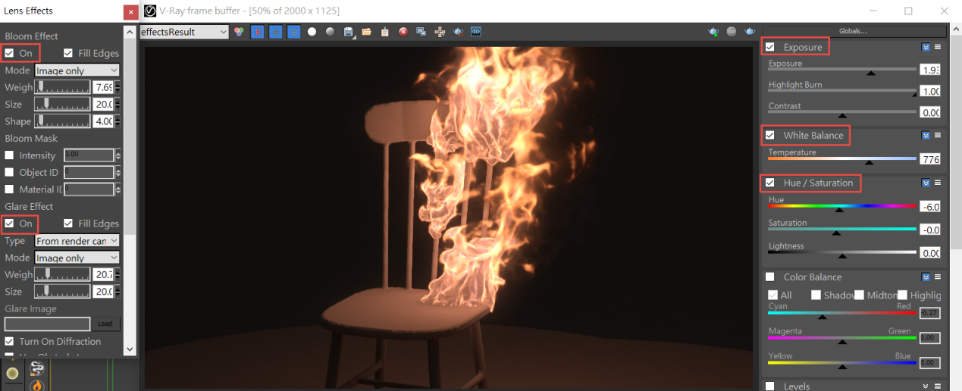
Task: Toggle the blue channel button
Action: coord(293,32)
